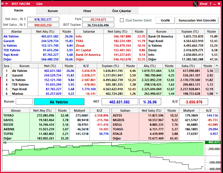This screenshot has height=173, width=223.
Task: Click the cyan Ak Yatirim bar
Action: pos(59,102)
